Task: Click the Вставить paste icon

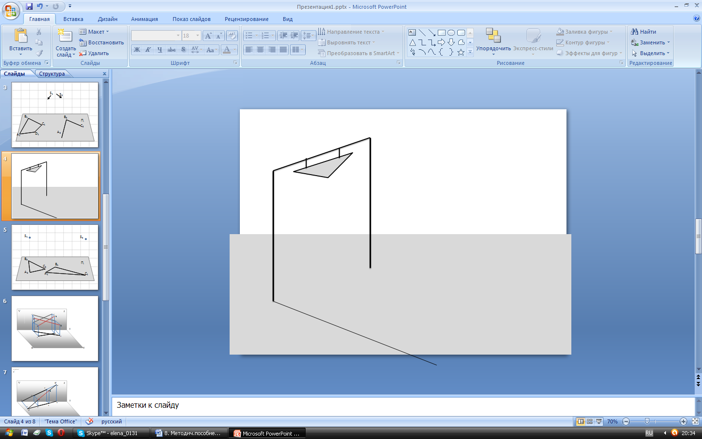Action: (20, 36)
